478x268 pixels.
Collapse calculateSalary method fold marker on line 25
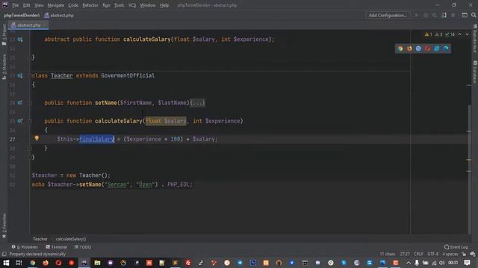pos(31,121)
